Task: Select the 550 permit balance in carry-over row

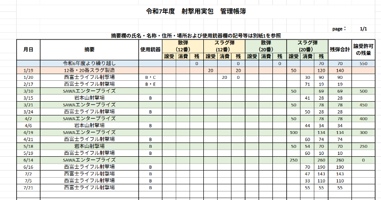Action: coord(363,64)
